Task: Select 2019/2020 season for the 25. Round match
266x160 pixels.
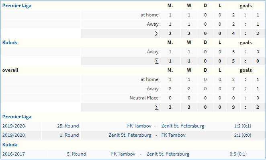Action: [x=13, y=126]
